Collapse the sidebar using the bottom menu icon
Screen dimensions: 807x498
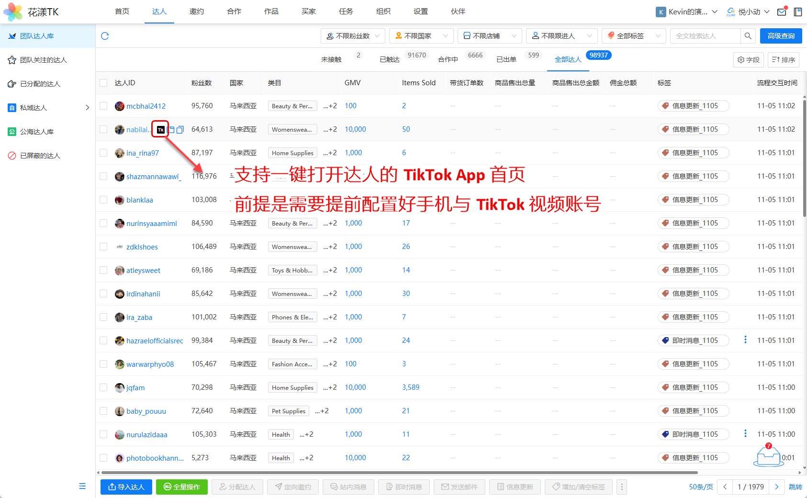tap(82, 486)
